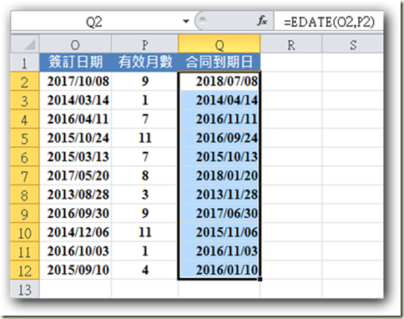Select row 2 header
Viewport: 404px width, 319px height.
pyautogui.click(x=25, y=81)
